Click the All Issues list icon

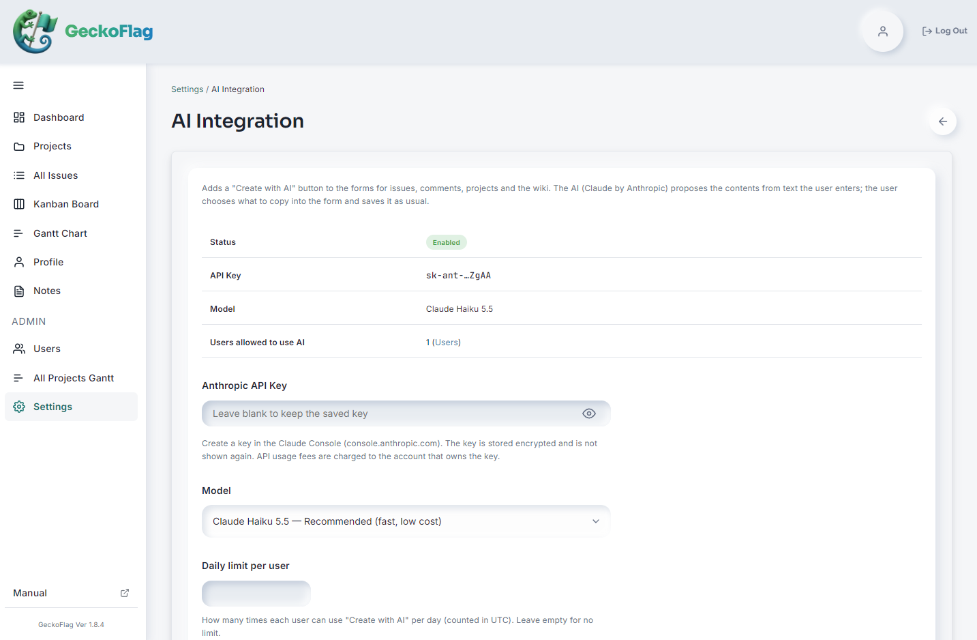click(19, 175)
